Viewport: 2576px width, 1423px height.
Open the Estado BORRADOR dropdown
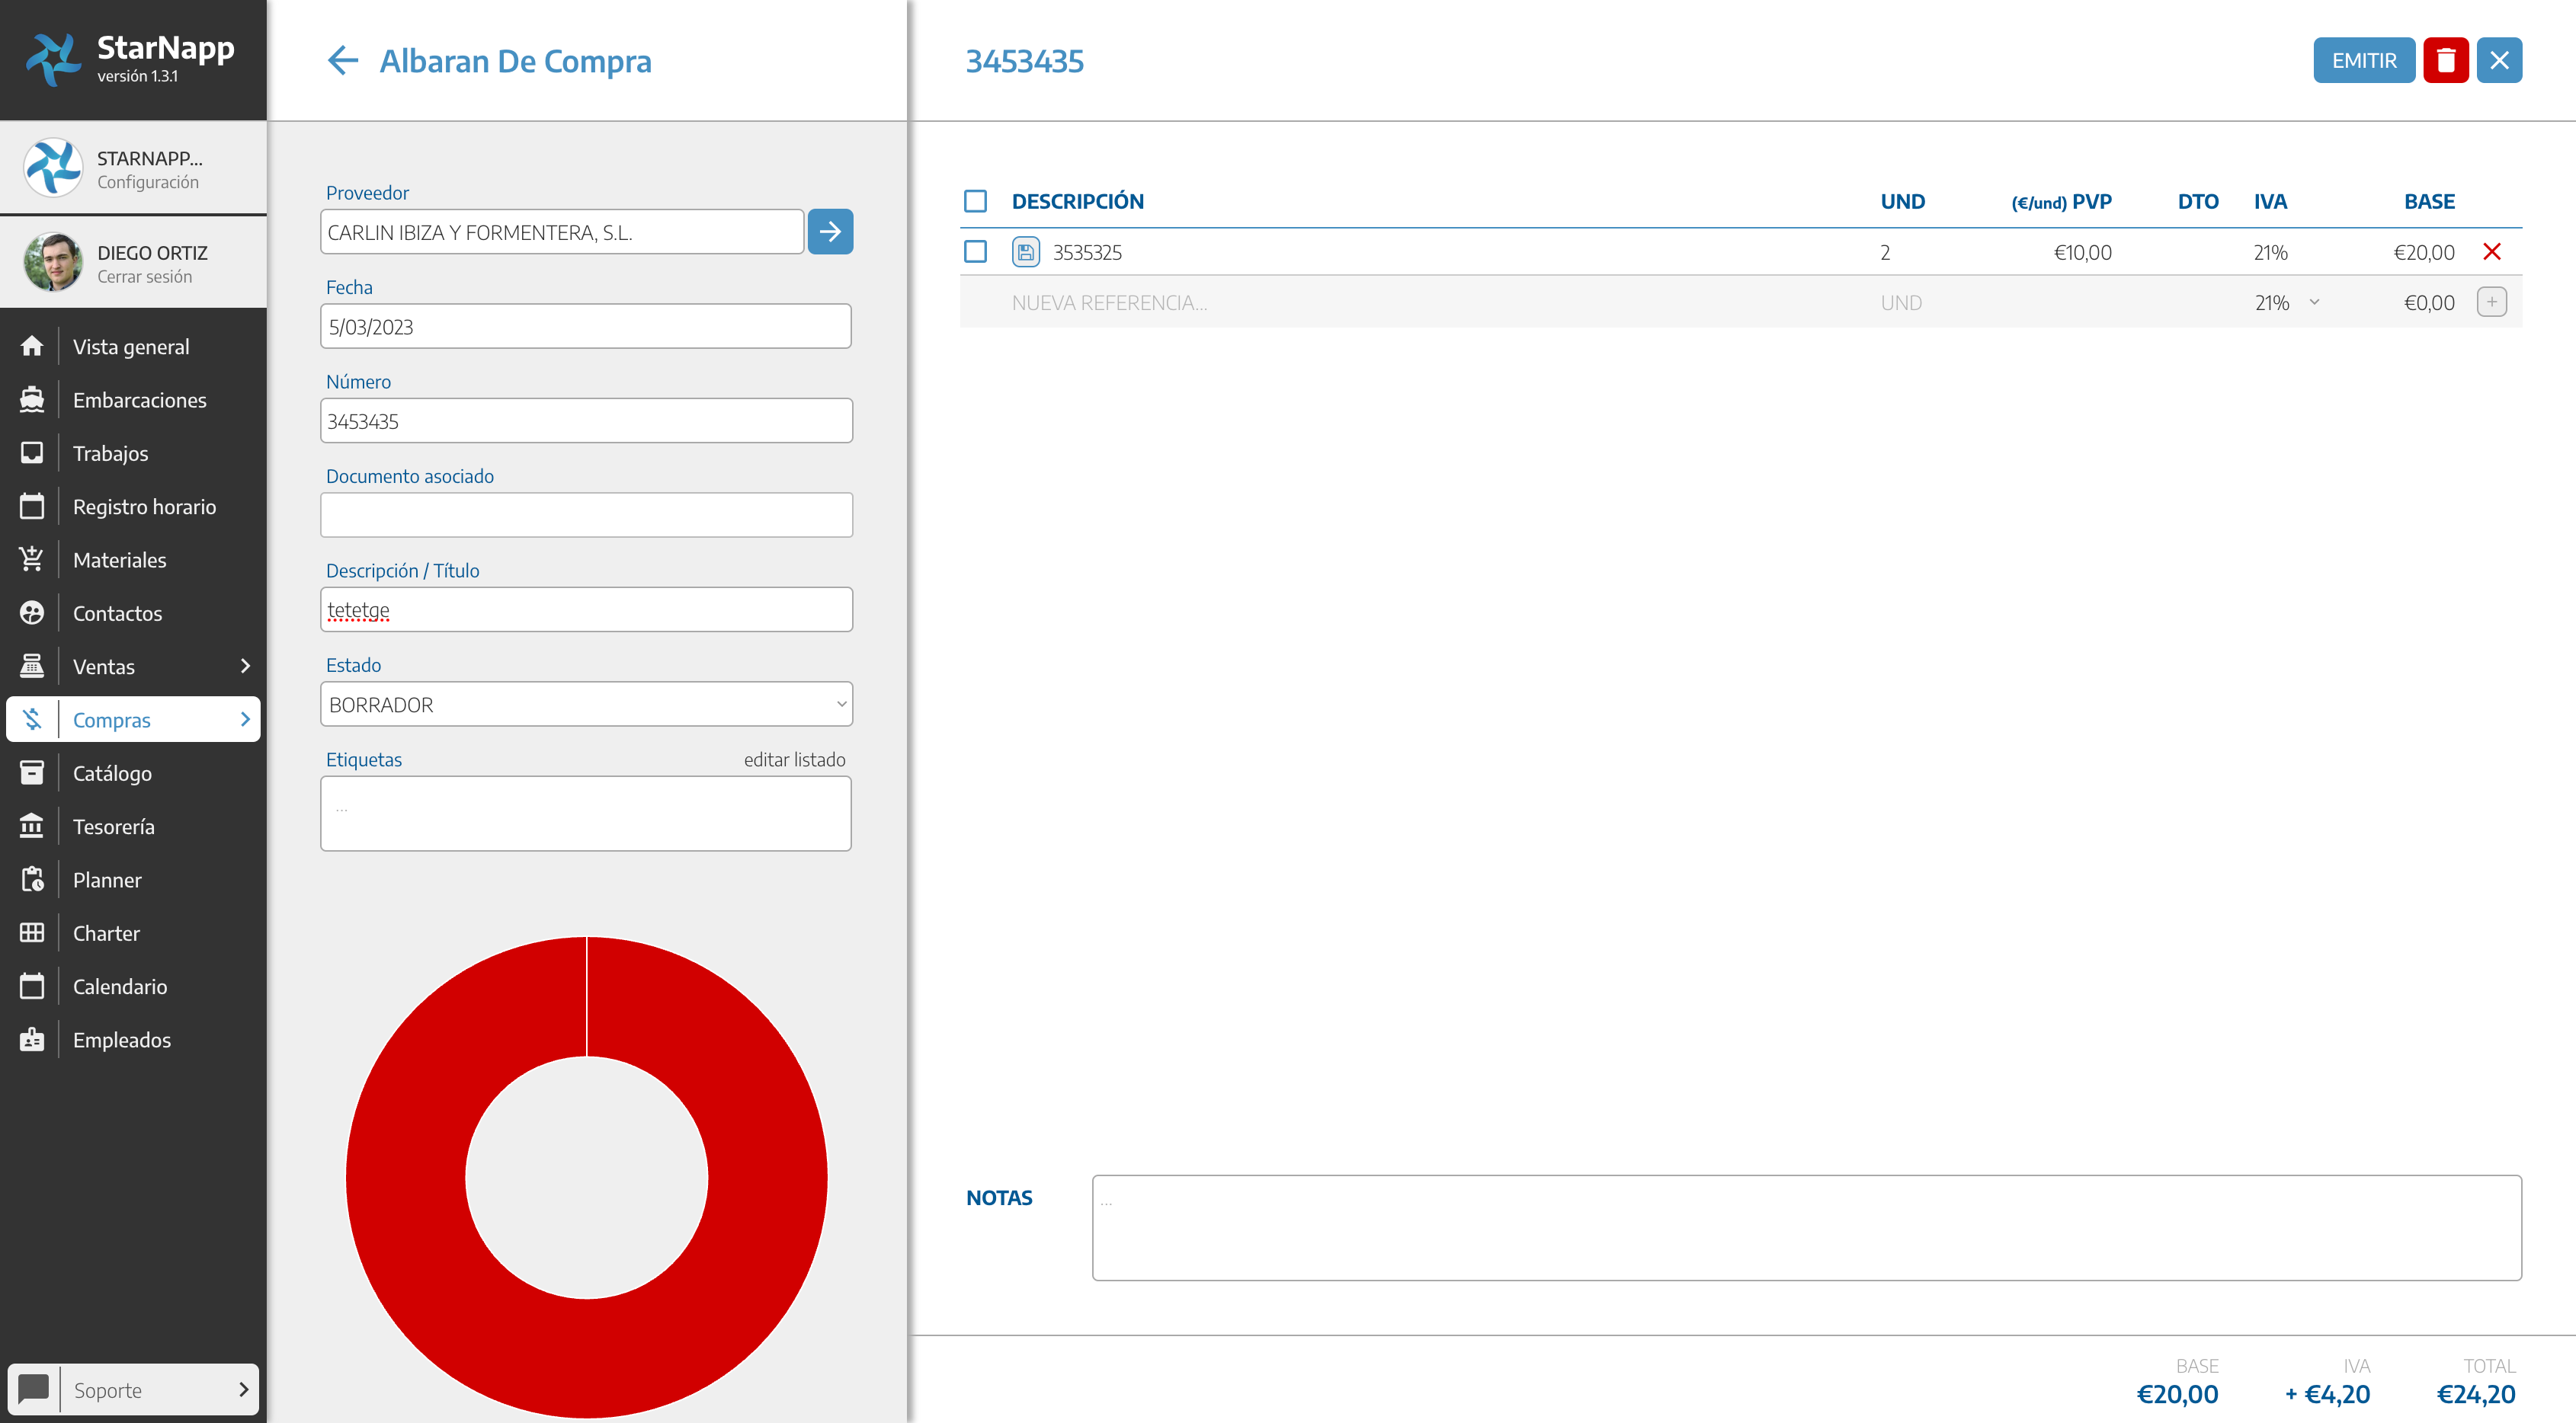(586, 705)
